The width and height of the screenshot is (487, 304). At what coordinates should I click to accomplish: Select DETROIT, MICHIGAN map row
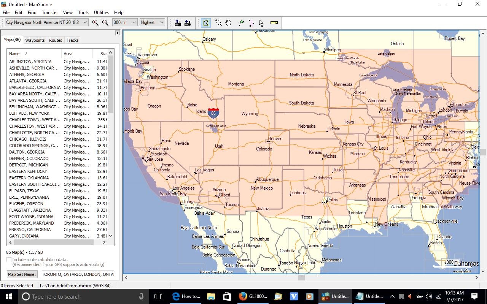point(57,165)
